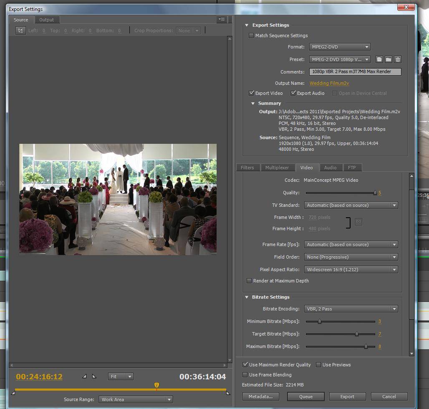Click the wedding ceremony preview image
429x409 pixels.
(118, 199)
